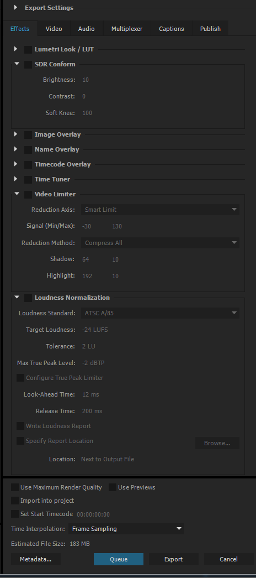Open the Reduction Axis dropdown

160,210
